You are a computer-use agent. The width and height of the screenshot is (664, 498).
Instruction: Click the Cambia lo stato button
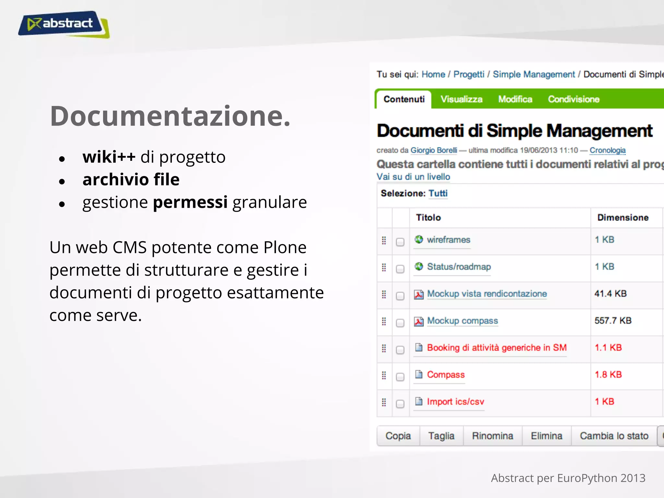pos(614,436)
